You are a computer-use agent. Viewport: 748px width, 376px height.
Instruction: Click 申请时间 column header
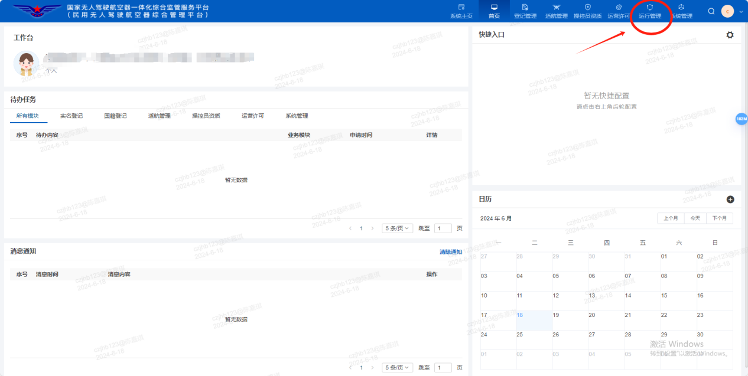click(361, 135)
